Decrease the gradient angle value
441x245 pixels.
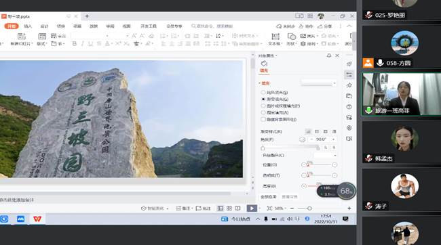point(311,139)
